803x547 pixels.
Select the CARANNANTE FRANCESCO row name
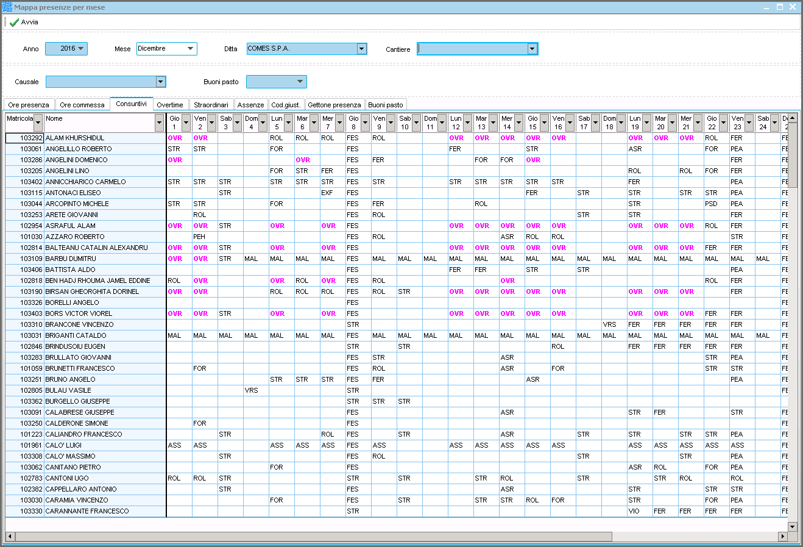tap(105, 511)
